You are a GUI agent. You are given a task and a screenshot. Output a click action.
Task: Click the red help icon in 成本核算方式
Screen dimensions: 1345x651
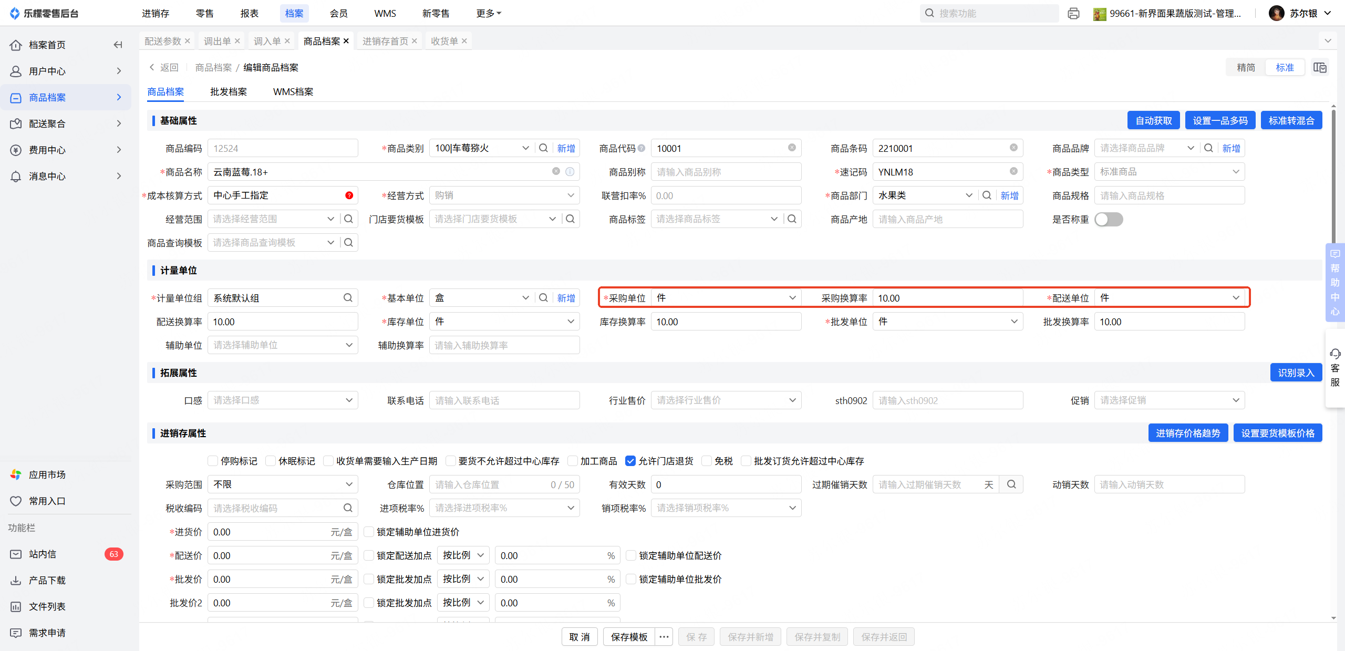tap(349, 195)
